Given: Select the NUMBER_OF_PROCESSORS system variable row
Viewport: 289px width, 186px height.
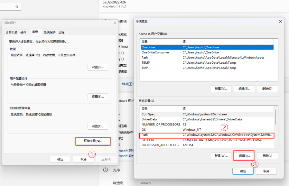Looking at the screenshot, I should (207, 125).
